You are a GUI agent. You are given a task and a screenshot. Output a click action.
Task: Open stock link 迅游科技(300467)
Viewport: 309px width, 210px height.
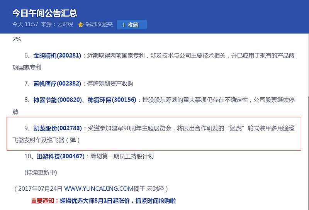(x=61, y=156)
